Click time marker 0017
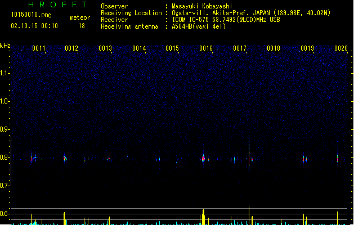The height and width of the screenshot is (225, 354). (x=240, y=48)
